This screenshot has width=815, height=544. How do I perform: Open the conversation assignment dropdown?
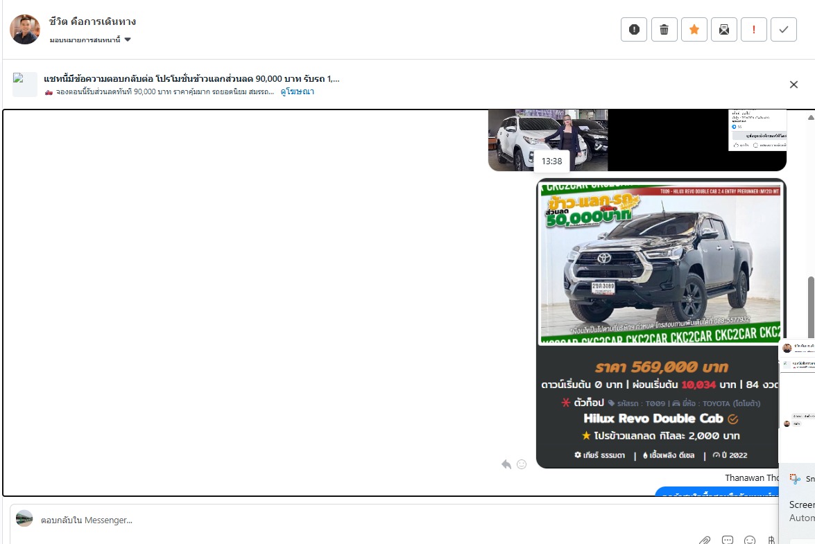[x=90, y=40]
